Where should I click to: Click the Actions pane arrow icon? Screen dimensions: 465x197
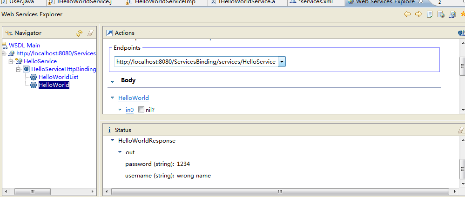[109, 33]
